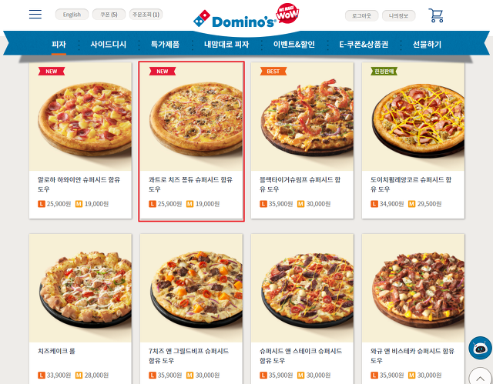Check orders via 주문조회 (1) button
This screenshot has width=493, height=384.
(146, 15)
